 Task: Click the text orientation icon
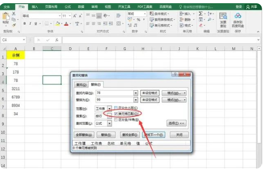pos(106,15)
